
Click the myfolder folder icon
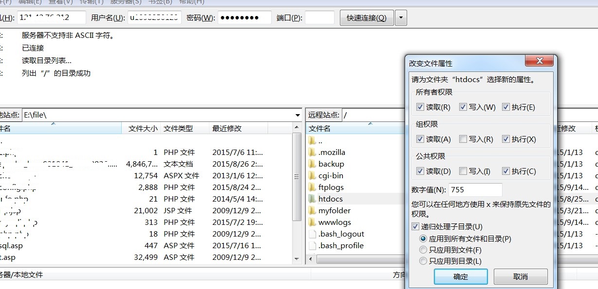312,211
